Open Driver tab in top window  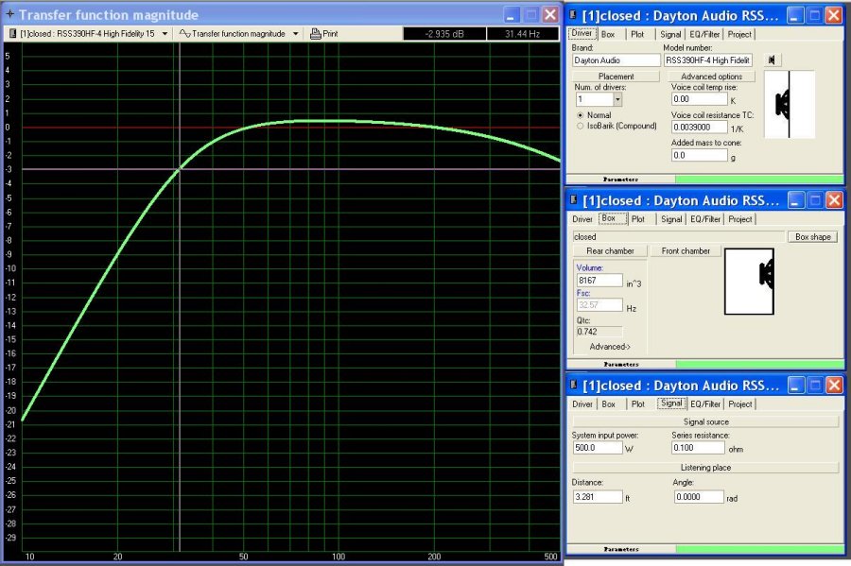pos(582,34)
